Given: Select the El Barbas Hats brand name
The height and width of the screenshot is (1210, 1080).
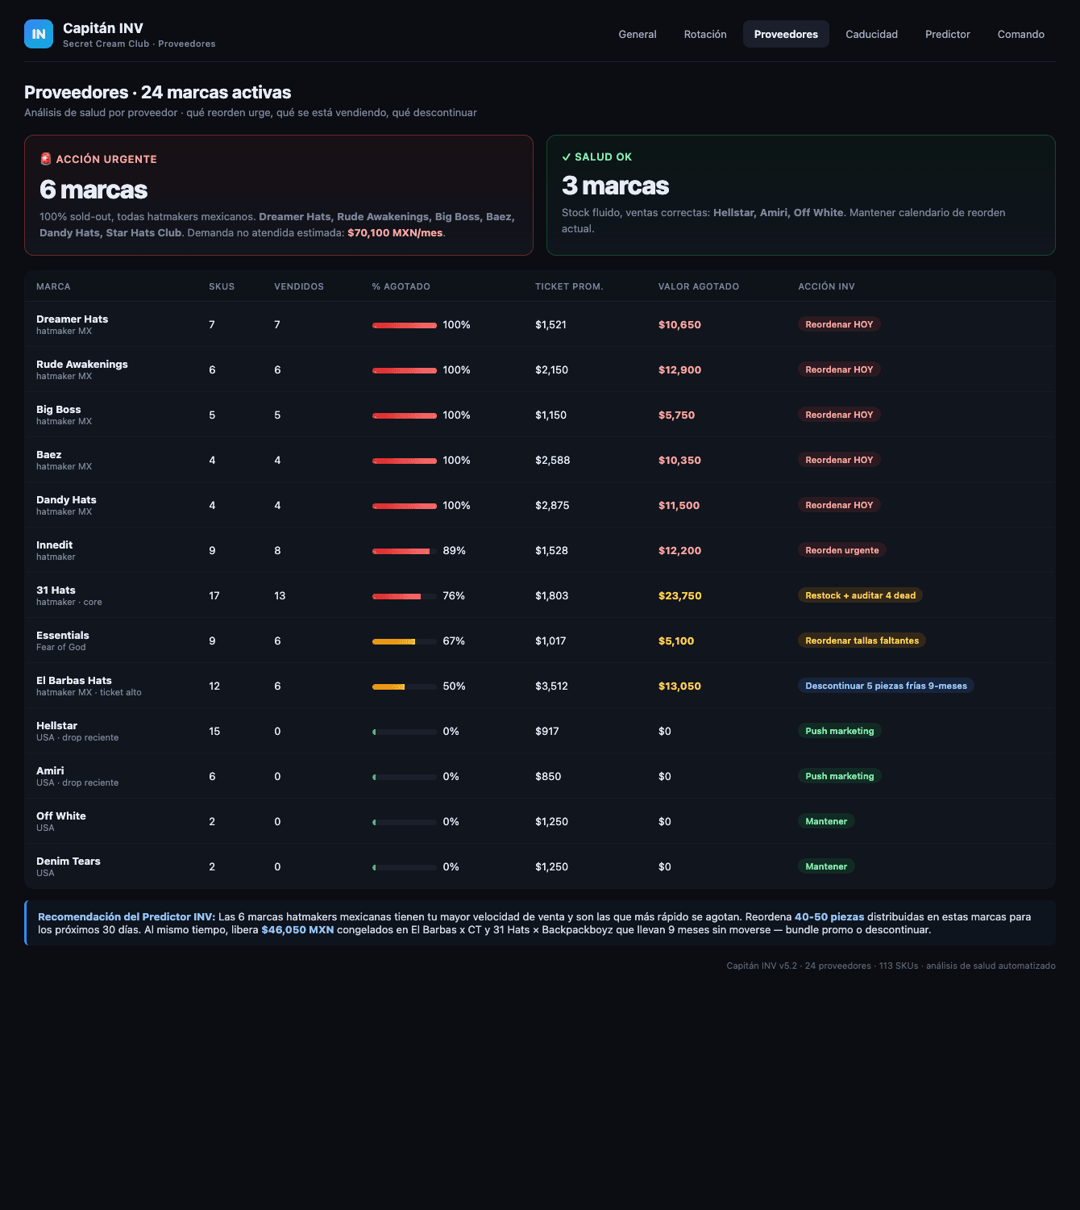Looking at the screenshot, I should click(x=74, y=681).
